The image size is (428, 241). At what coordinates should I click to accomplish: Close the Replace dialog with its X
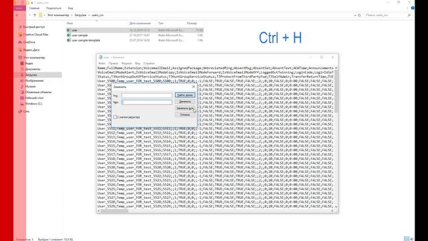(x=193, y=86)
